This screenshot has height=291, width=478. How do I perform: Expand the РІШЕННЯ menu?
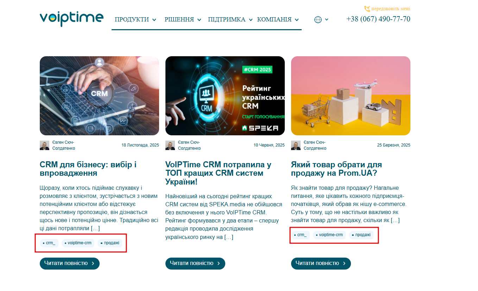(x=183, y=19)
